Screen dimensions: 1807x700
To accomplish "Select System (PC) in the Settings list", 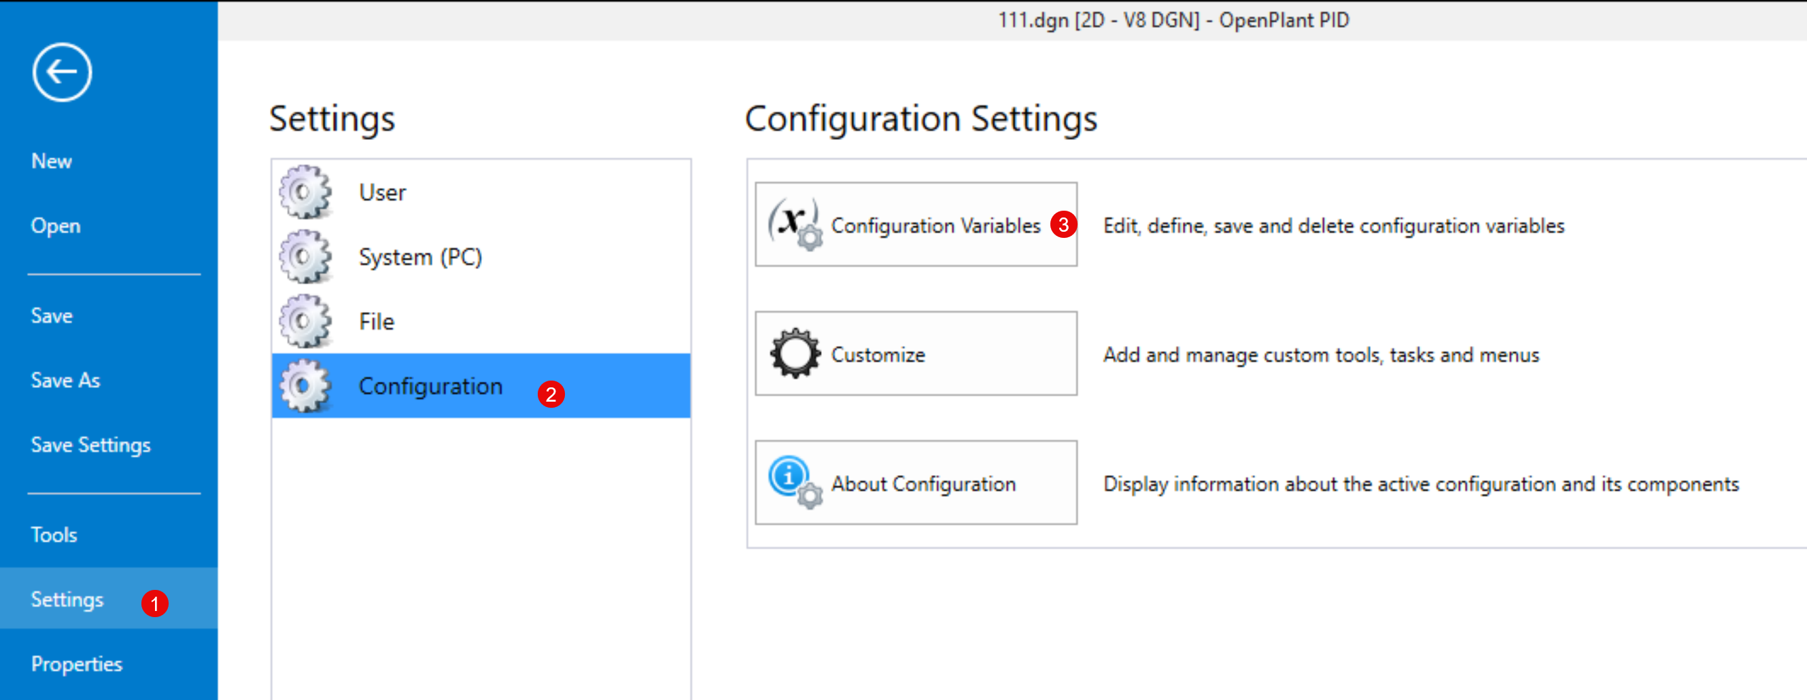I will pos(419,257).
